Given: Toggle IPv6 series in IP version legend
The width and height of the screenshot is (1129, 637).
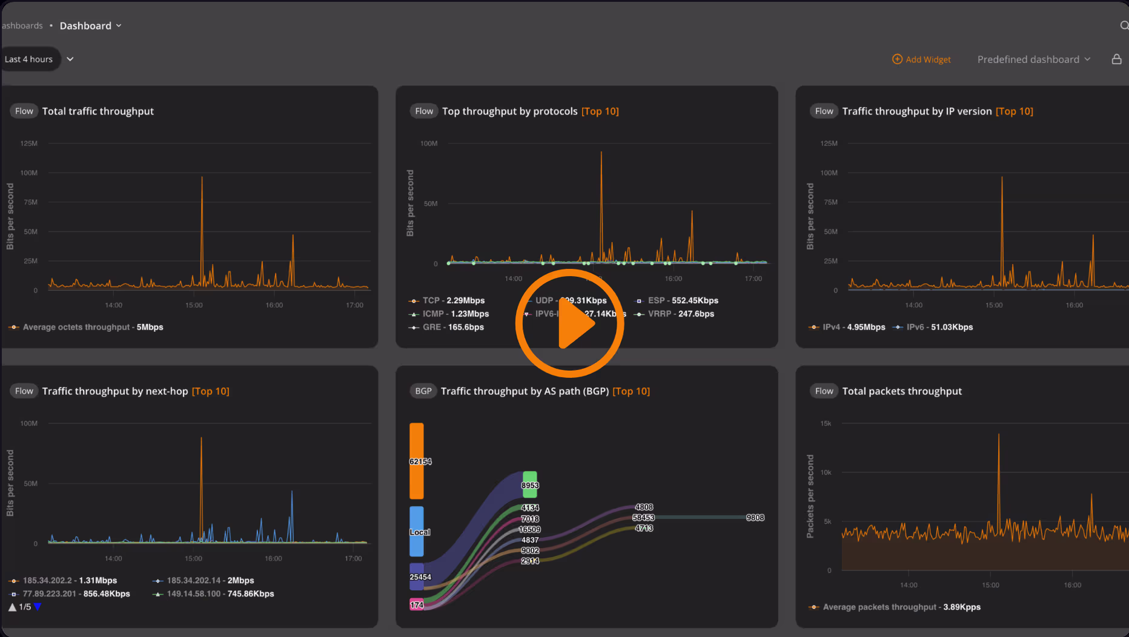Looking at the screenshot, I should pyautogui.click(x=939, y=327).
